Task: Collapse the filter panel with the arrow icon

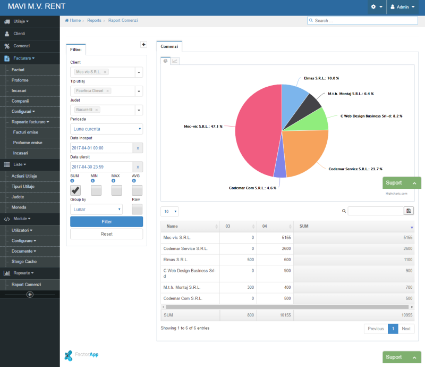Action: pos(143,45)
